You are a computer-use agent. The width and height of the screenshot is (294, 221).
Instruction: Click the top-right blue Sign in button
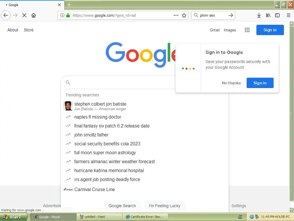pos(270,30)
